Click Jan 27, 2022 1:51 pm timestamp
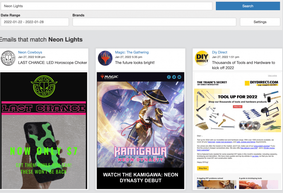Screen dimensions: 283x193 point(225,57)
